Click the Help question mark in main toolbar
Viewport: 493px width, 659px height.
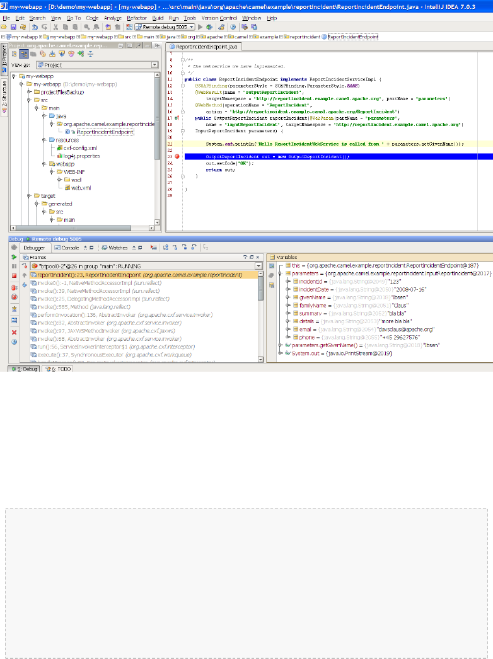coord(233,27)
